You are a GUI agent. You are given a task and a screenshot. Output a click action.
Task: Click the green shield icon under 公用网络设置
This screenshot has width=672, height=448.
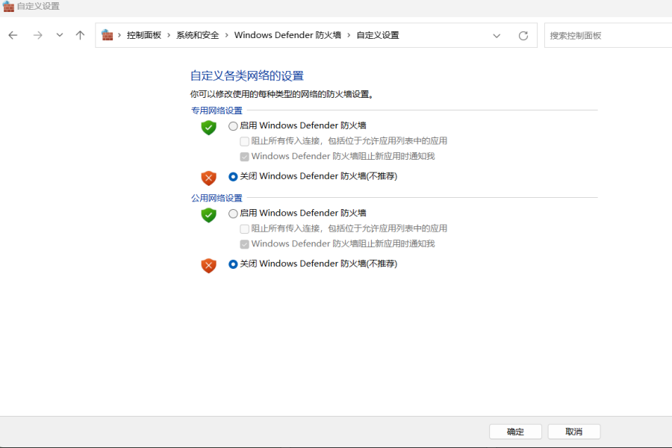209,215
